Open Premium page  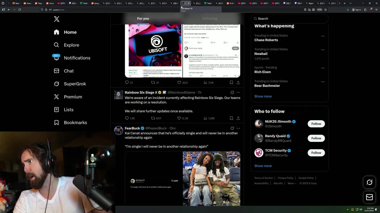[68, 97]
